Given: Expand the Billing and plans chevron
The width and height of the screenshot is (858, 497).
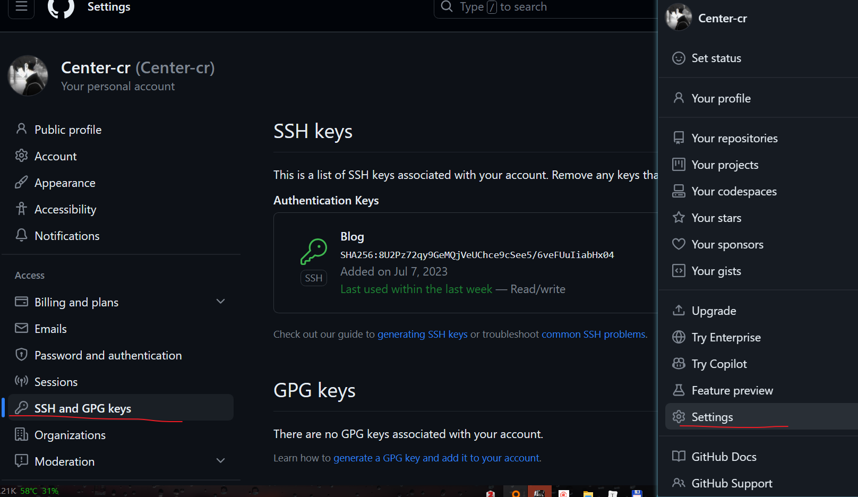Looking at the screenshot, I should click(221, 302).
